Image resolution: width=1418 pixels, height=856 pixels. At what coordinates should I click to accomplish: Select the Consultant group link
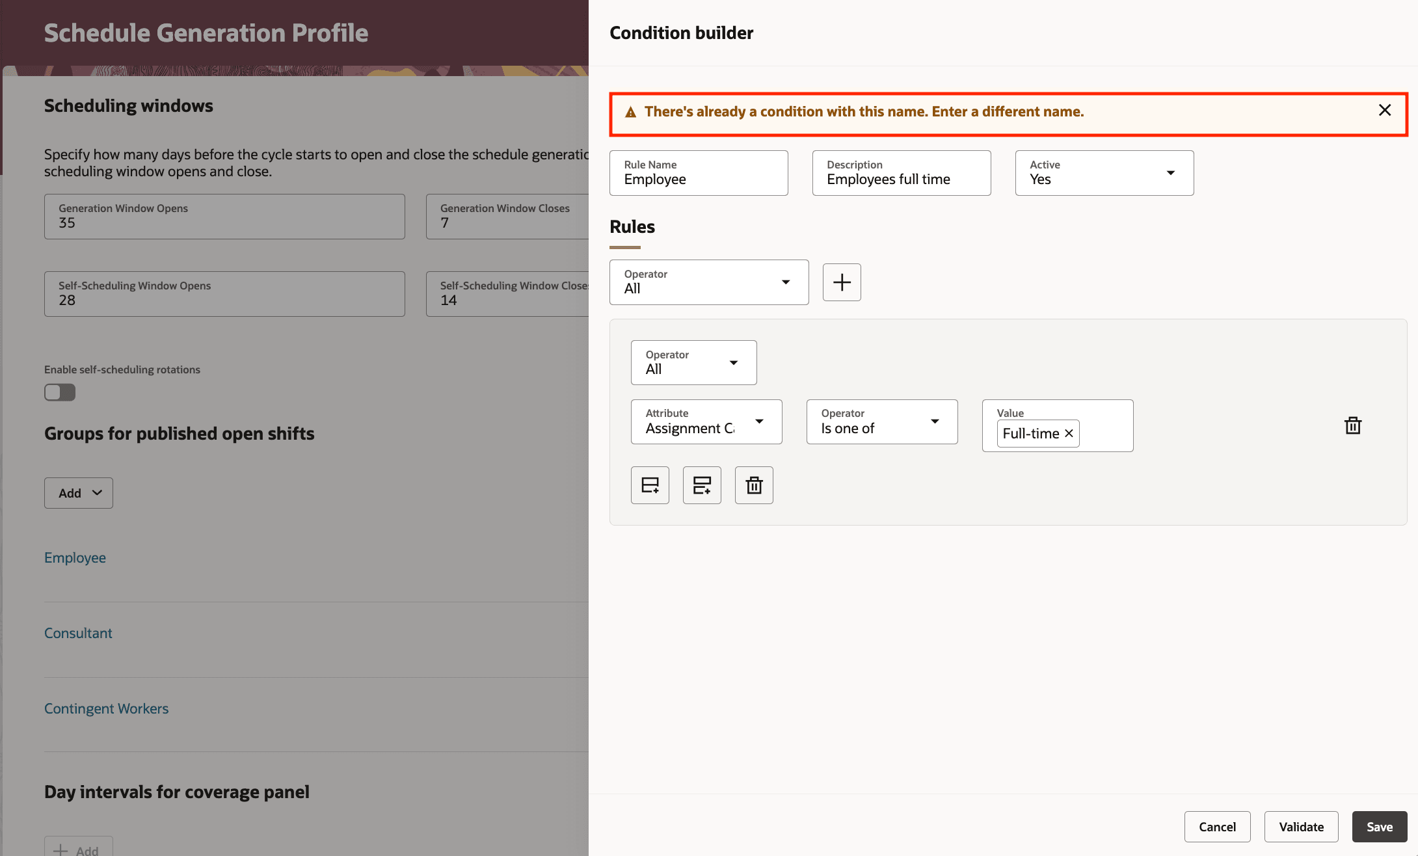pos(78,633)
